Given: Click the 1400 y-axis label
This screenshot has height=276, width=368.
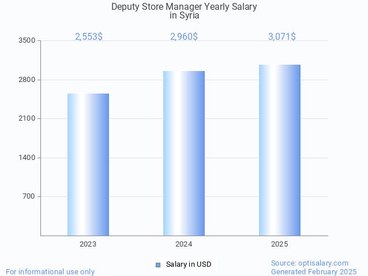Looking at the screenshot, I should [27, 158].
